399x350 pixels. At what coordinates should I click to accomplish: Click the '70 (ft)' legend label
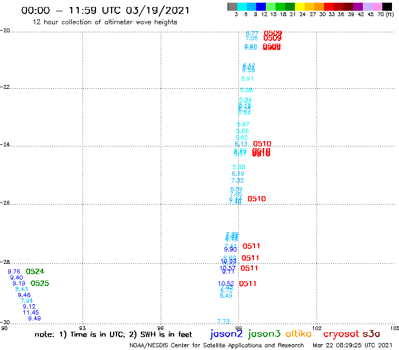pos(386,15)
